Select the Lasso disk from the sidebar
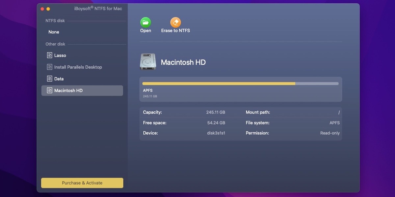The image size is (395, 197). point(60,55)
